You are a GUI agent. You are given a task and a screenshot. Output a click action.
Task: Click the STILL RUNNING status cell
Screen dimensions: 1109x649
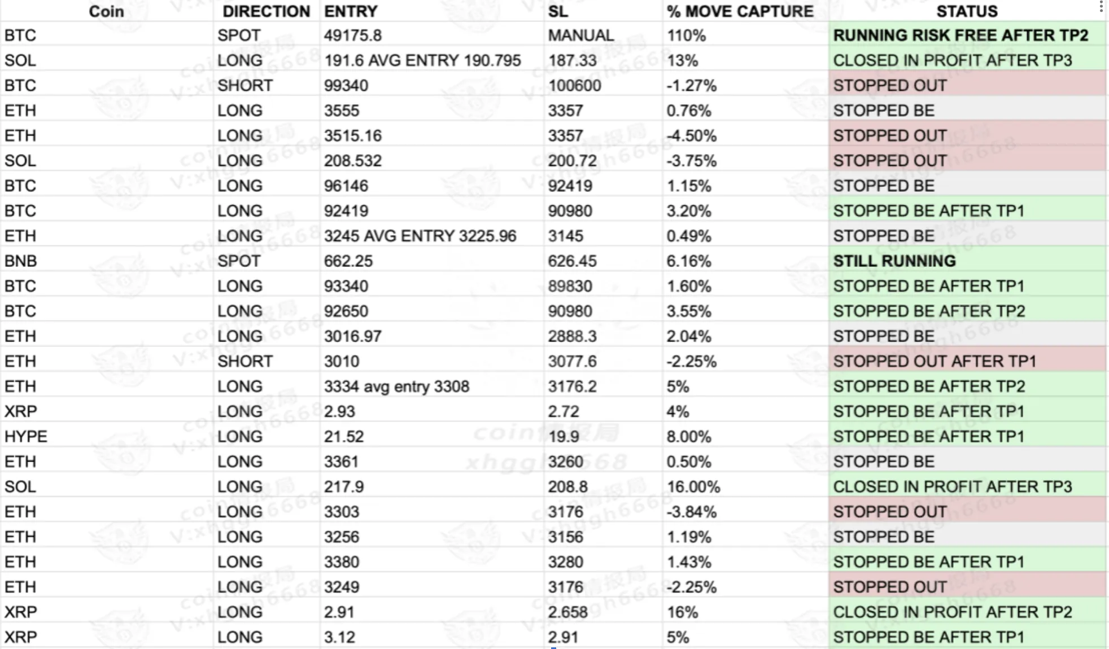pos(894,261)
